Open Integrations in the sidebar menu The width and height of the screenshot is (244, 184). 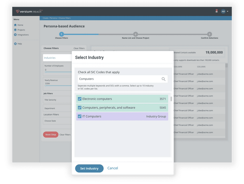23,35
